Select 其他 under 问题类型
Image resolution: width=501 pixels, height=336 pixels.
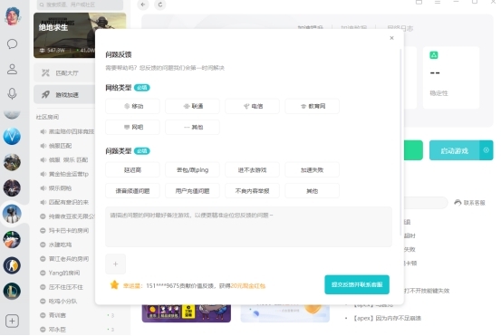[x=313, y=191]
